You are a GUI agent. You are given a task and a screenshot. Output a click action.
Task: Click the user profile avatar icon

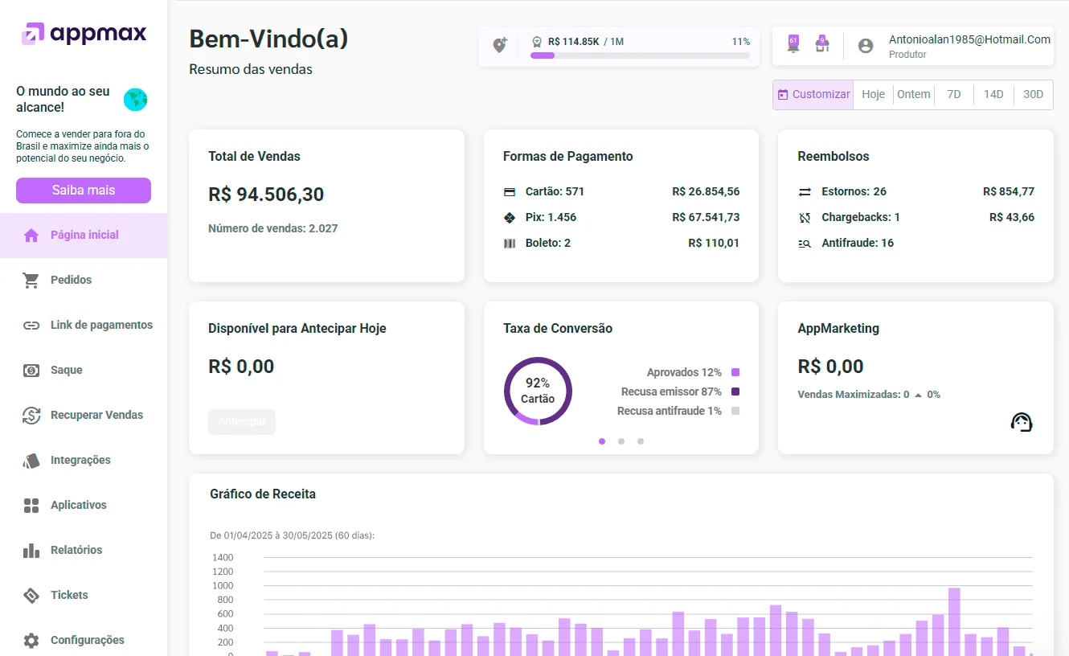click(x=866, y=46)
